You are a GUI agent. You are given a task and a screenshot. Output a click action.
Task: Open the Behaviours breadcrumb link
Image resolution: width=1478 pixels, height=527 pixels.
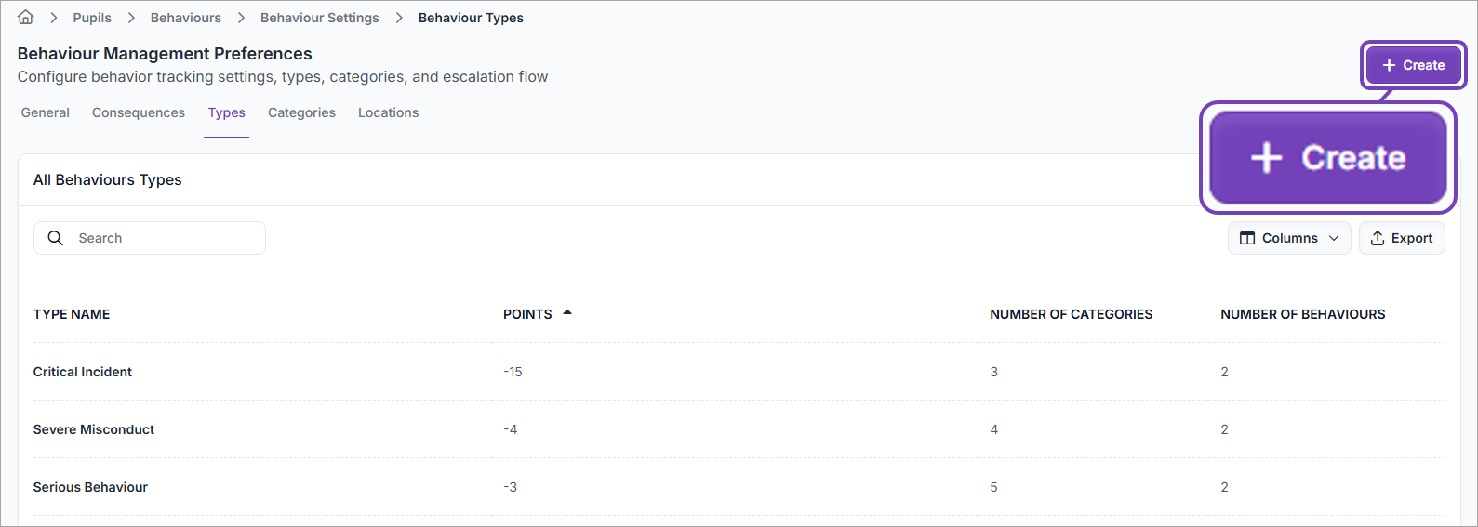click(186, 18)
